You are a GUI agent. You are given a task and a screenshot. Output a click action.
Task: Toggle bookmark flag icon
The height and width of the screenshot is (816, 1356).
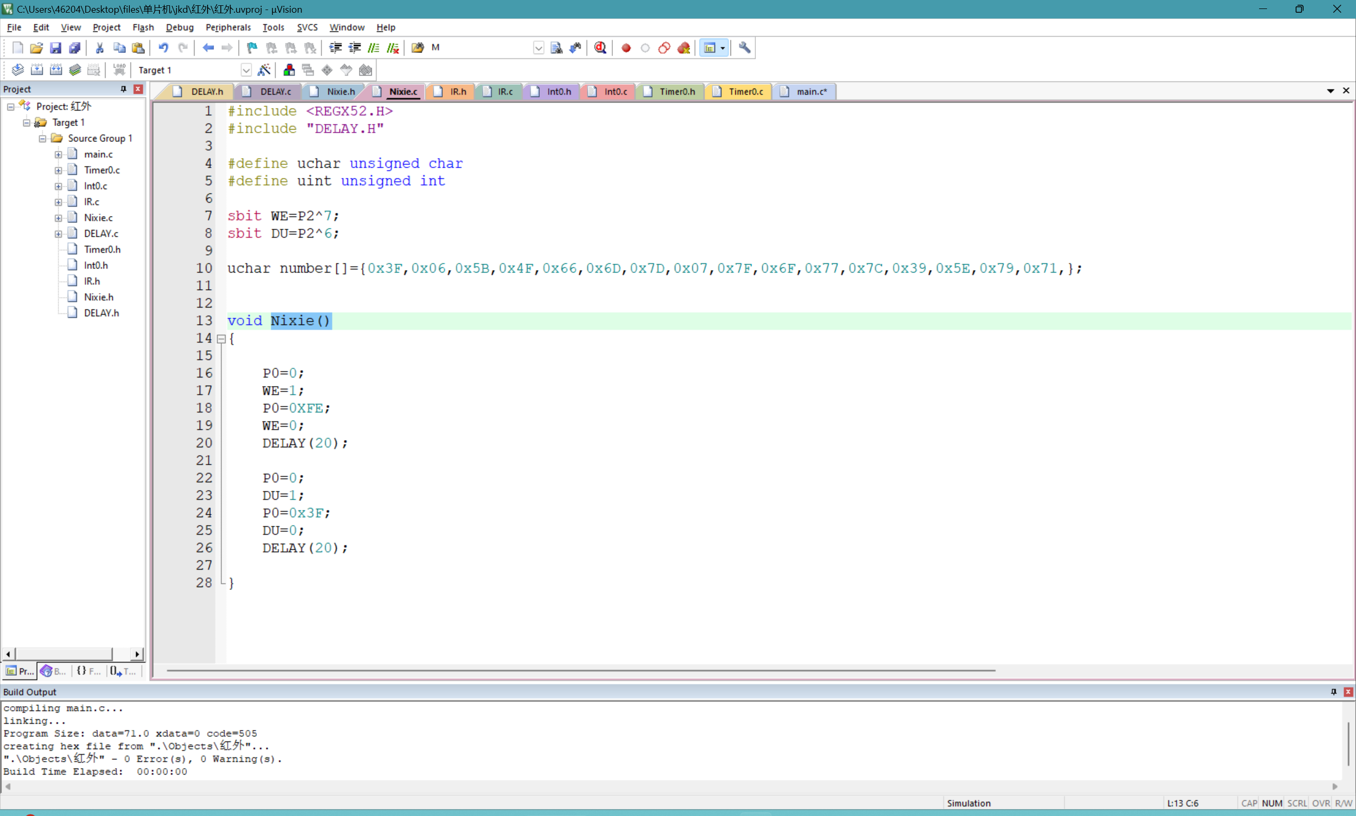point(252,48)
